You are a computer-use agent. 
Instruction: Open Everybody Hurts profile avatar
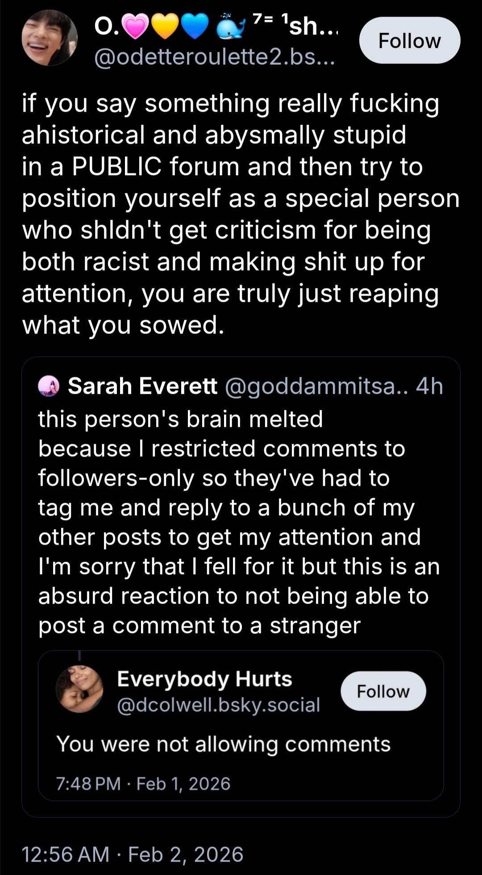[x=79, y=689]
